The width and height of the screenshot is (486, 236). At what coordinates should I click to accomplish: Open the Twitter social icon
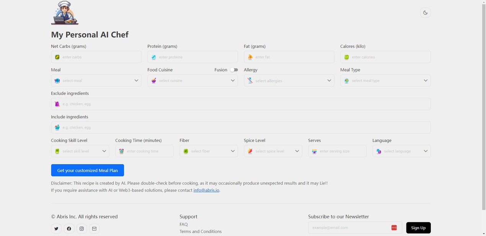click(x=56, y=229)
